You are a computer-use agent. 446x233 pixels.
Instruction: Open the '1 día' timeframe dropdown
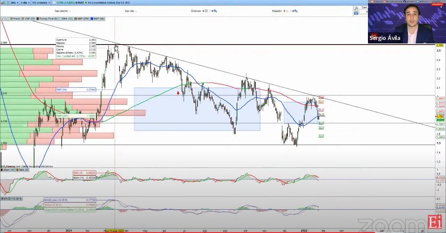tap(25, 2)
